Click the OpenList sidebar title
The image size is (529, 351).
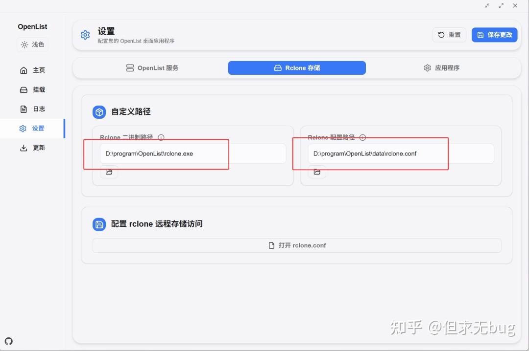(x=32, y=26)
